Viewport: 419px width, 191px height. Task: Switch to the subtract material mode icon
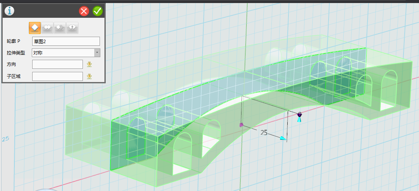60,28
